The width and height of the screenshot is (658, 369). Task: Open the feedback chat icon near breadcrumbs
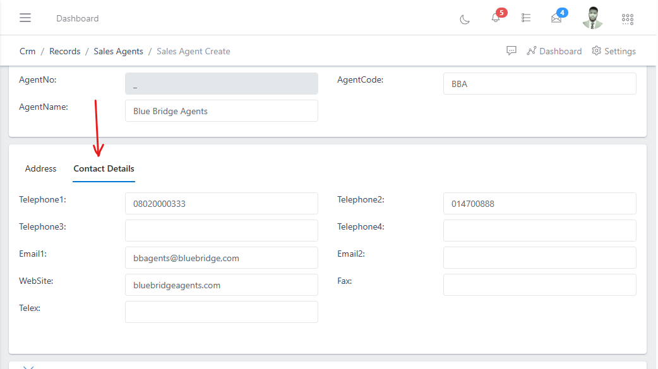coord(511,51)
